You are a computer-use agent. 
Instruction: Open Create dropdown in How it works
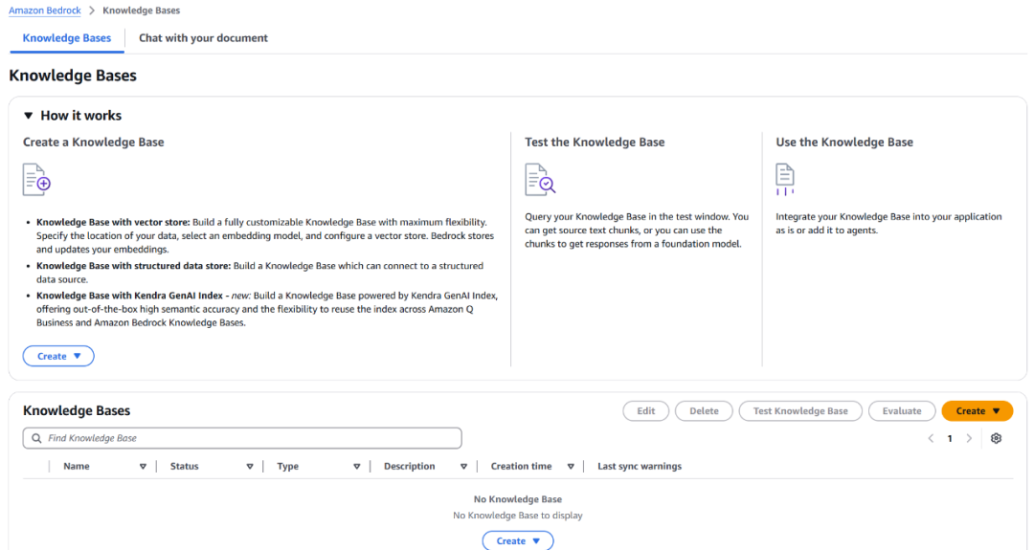58,357
